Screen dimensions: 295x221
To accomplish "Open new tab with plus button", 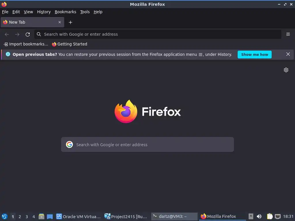I will pyautogui.click(x=70, y=22).
